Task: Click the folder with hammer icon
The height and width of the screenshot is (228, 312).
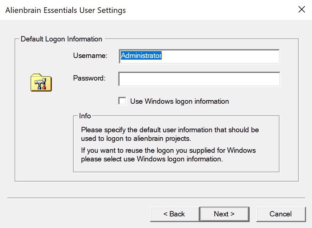Action: [41, 83]
